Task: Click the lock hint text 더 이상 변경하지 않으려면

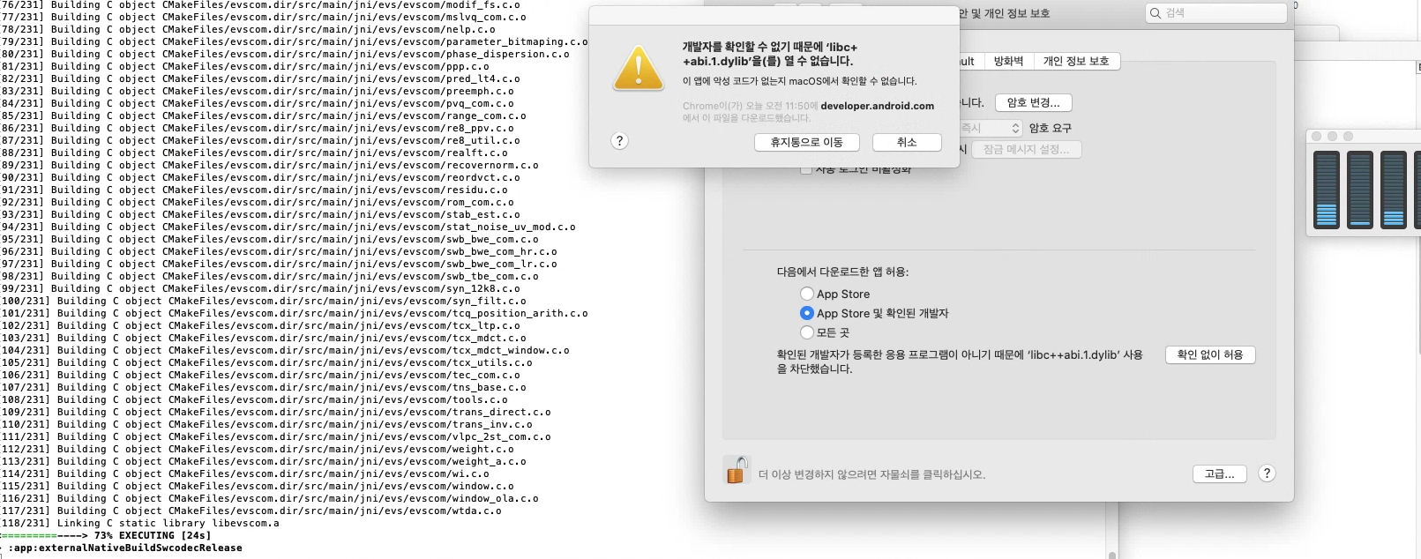Action: [x=871, y=474]
